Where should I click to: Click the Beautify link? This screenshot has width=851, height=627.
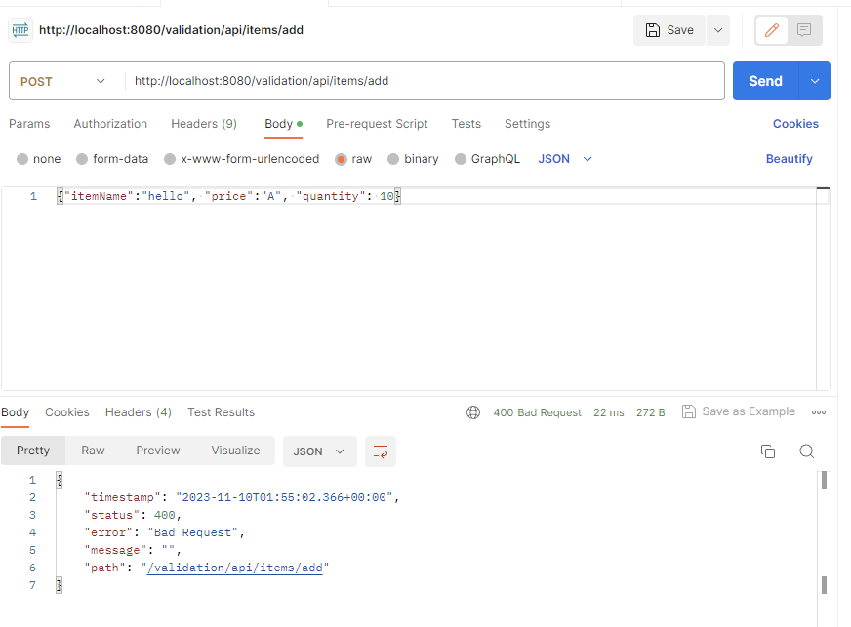pos(790,159)
